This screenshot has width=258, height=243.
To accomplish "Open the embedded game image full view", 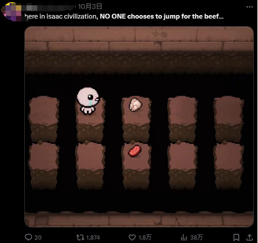I will coord(139,127).
